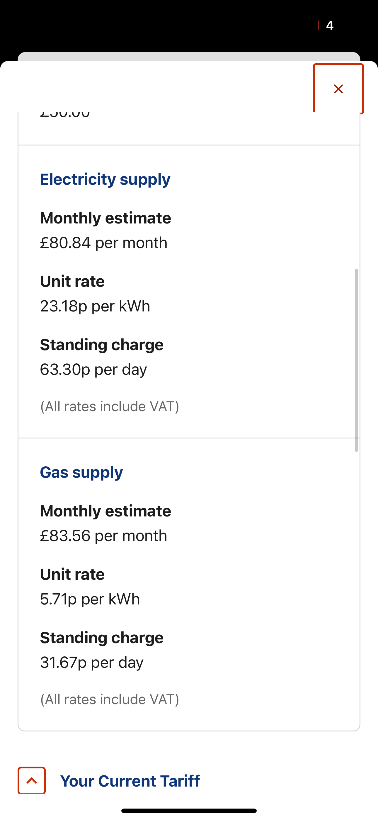This screenshot has width=378, height=820.
Task: Click the vertical scrollbar thumb
Action: click(356, 360)
